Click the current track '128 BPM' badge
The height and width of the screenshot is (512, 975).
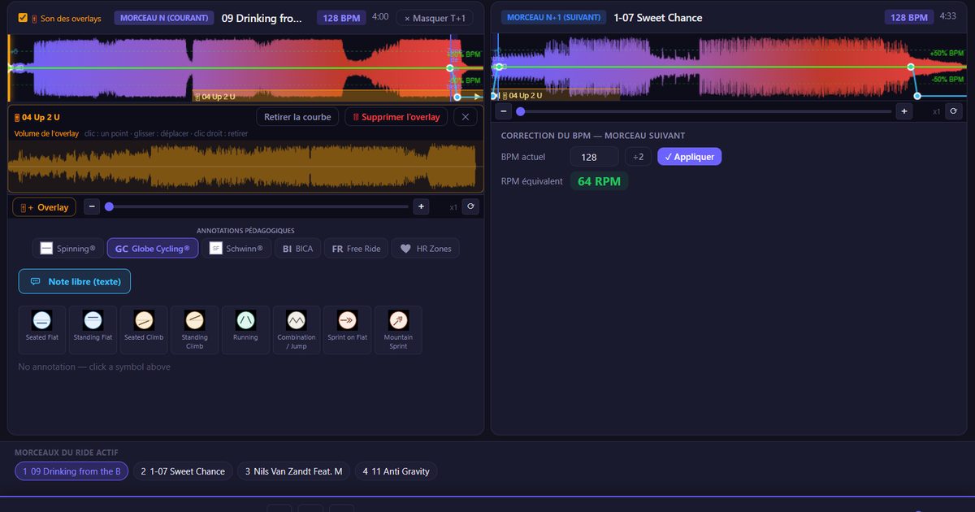340,18
